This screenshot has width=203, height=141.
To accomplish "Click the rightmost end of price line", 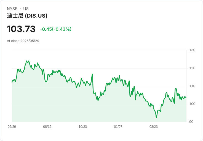I will (x=186, y=97).
